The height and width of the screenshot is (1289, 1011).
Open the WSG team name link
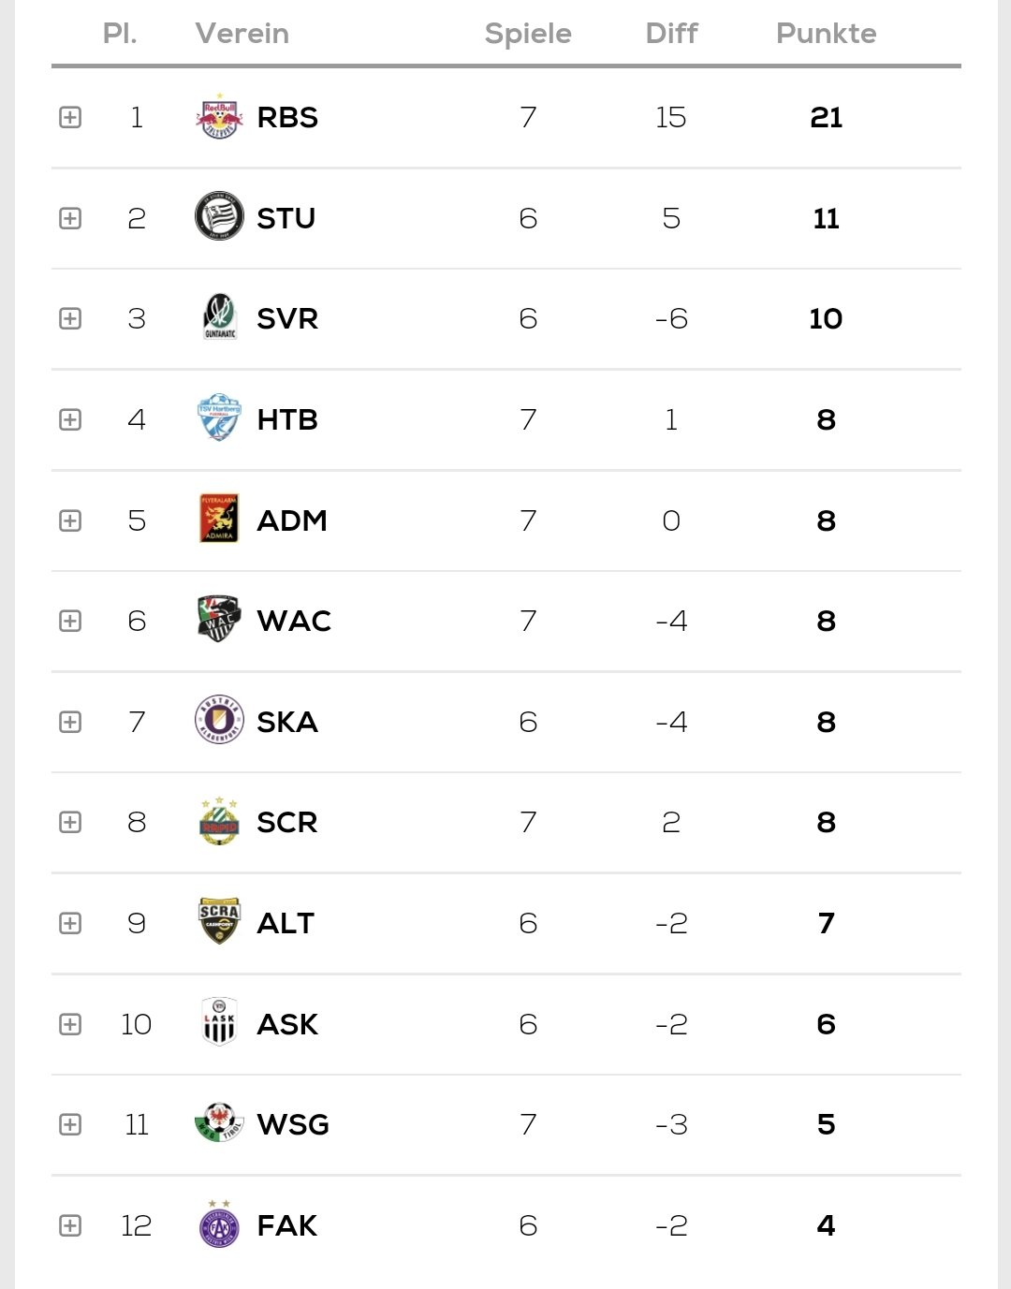pos(293,1124)
